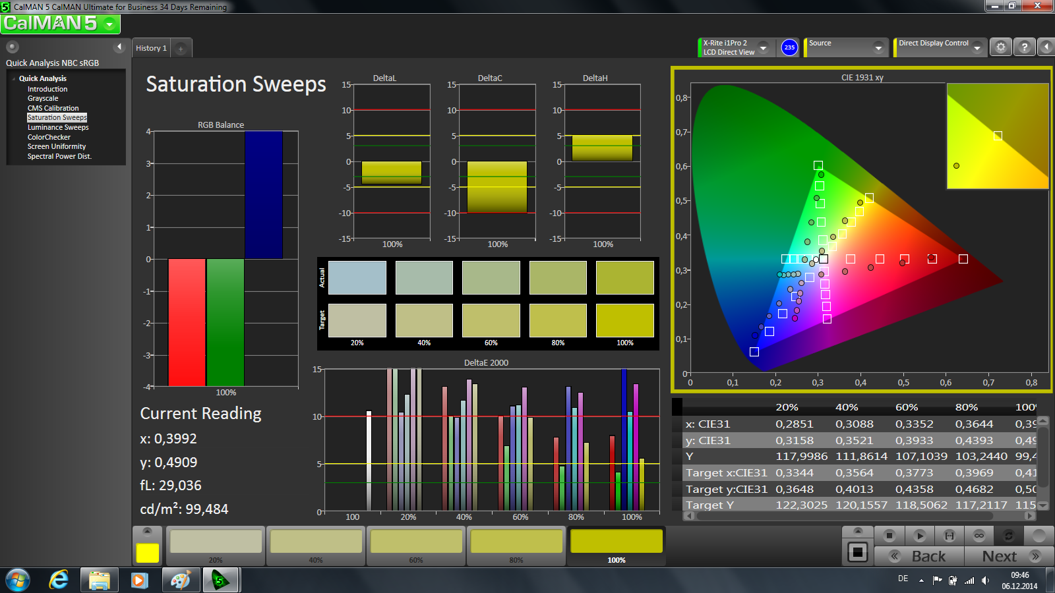This screenshot has width=1055, height=593.
Task: Launch Internet Explorer from the taskbar
Action: click(x=59, y=580)
